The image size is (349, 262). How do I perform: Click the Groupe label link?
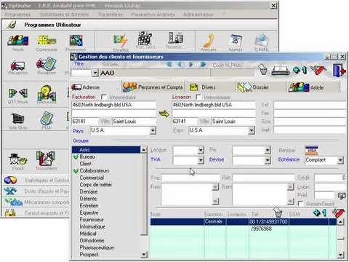click(x=81, y=140)
